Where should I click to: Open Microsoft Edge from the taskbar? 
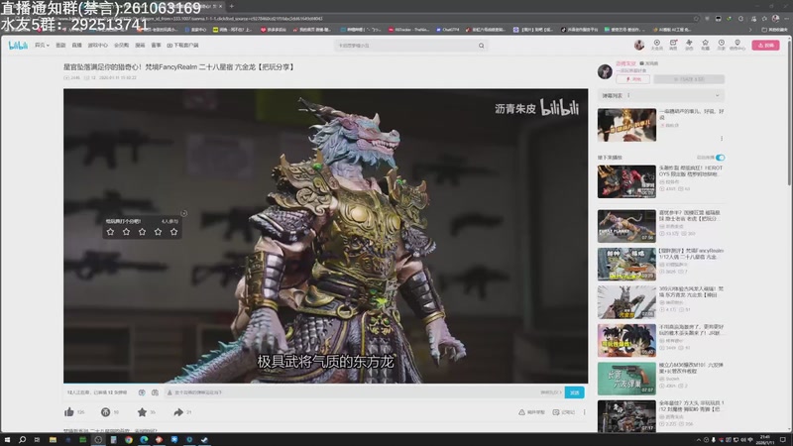[x=144, y=440]
